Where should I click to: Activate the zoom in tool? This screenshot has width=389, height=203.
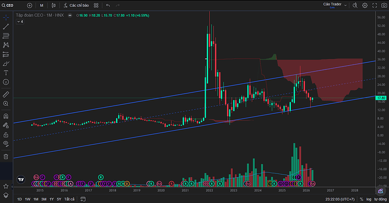tap(6, 104)
